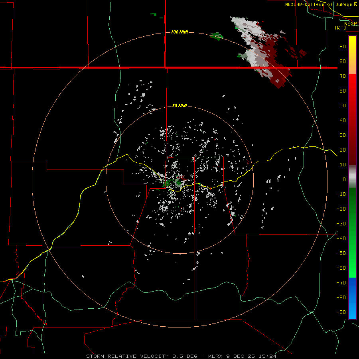Click the -90 value on the color scale
This screenshot has height=359, width=359.
(x=341, y=312)
